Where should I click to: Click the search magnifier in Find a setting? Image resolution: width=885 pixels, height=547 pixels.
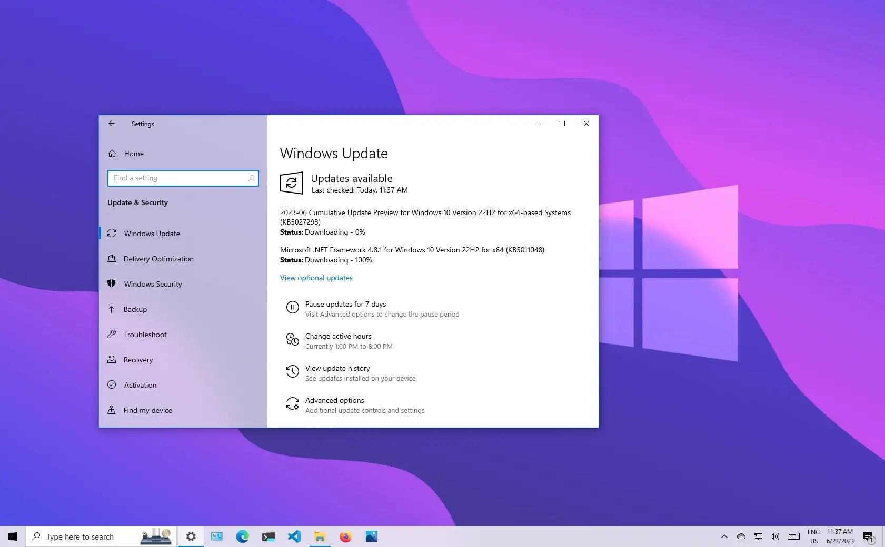(251, 178)
